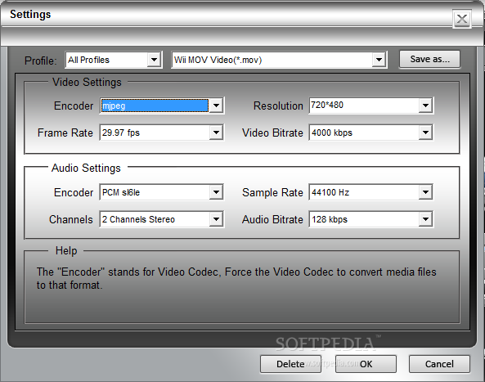
Task: Click the Sample Rate label
Action: 272,192
